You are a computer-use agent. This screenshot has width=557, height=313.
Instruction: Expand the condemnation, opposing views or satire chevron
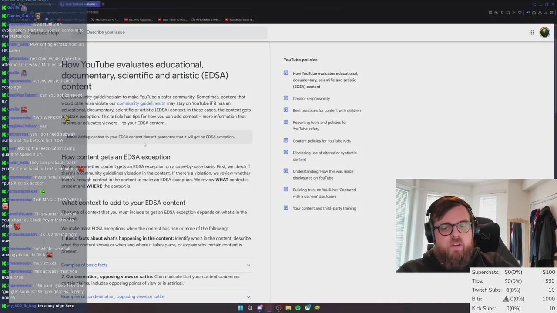248,297
